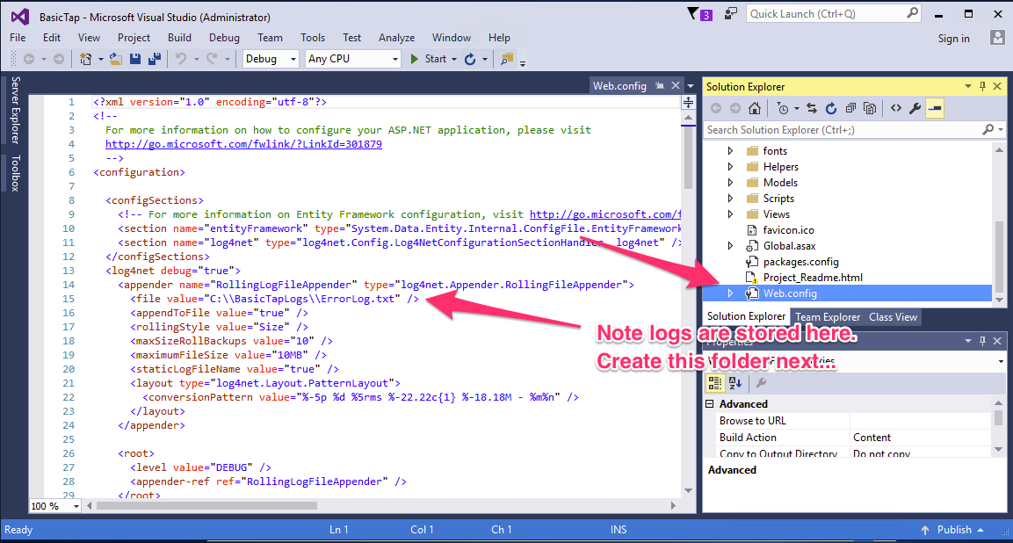Image resolution: width=1013 pixels, height=543 pixels.
Task: Click the pin icon on the Web.config tab
Action: 661,86
